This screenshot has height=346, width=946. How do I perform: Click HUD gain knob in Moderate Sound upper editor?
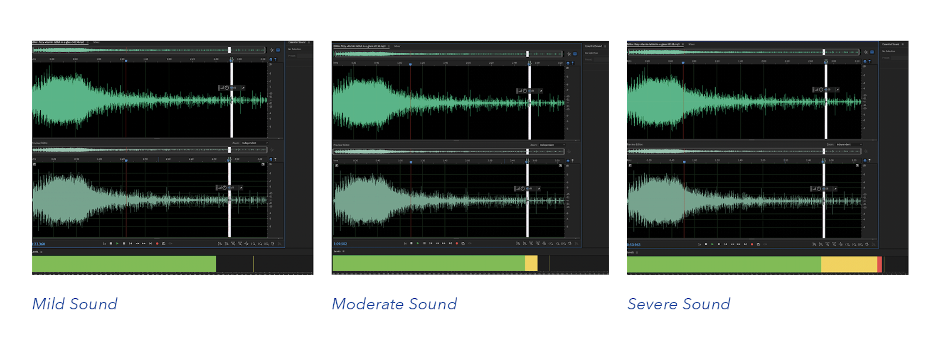tap(525, 91)
